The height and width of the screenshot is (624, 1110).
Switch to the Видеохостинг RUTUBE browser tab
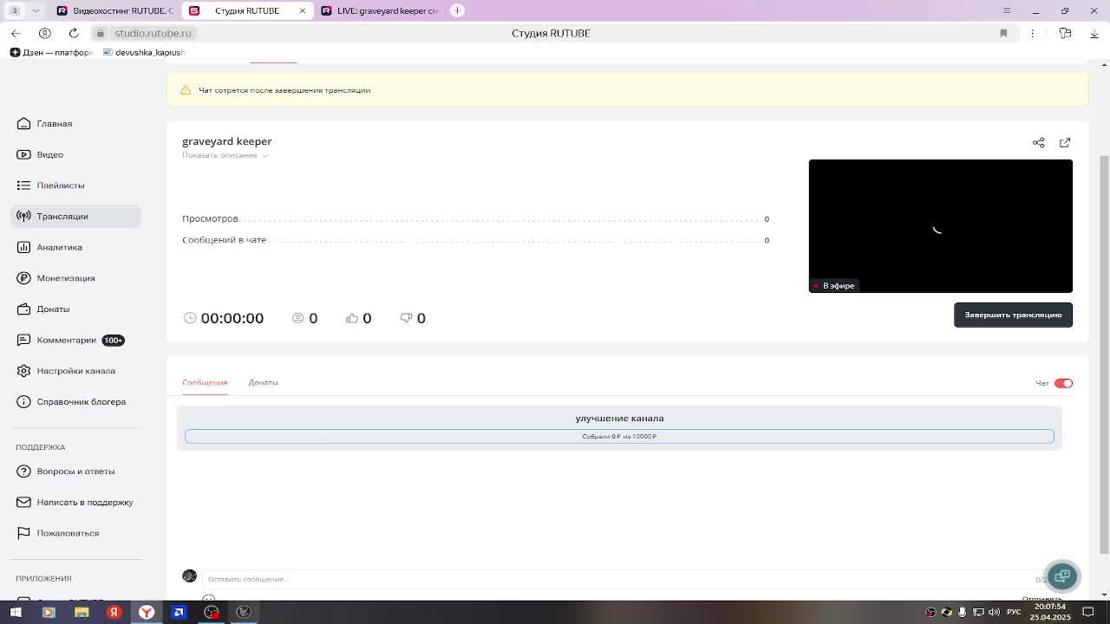click(x=113, y=10)
